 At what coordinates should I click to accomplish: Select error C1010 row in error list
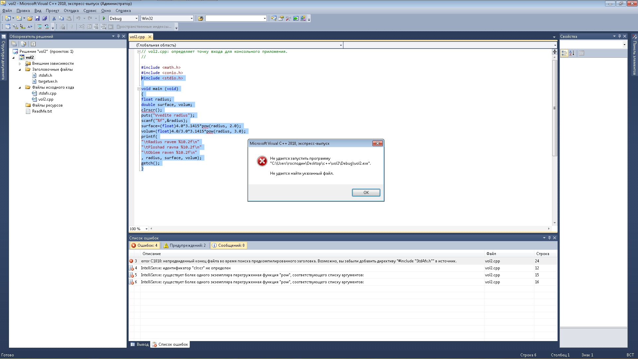298,261
